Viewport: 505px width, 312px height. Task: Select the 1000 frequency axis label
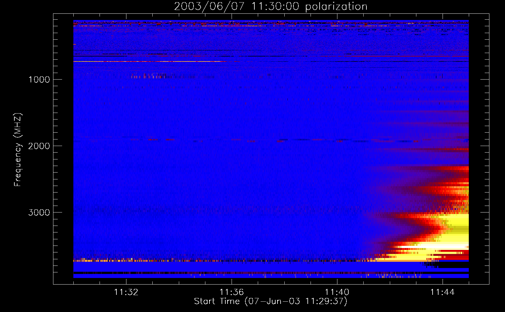[x=39, y=80]
